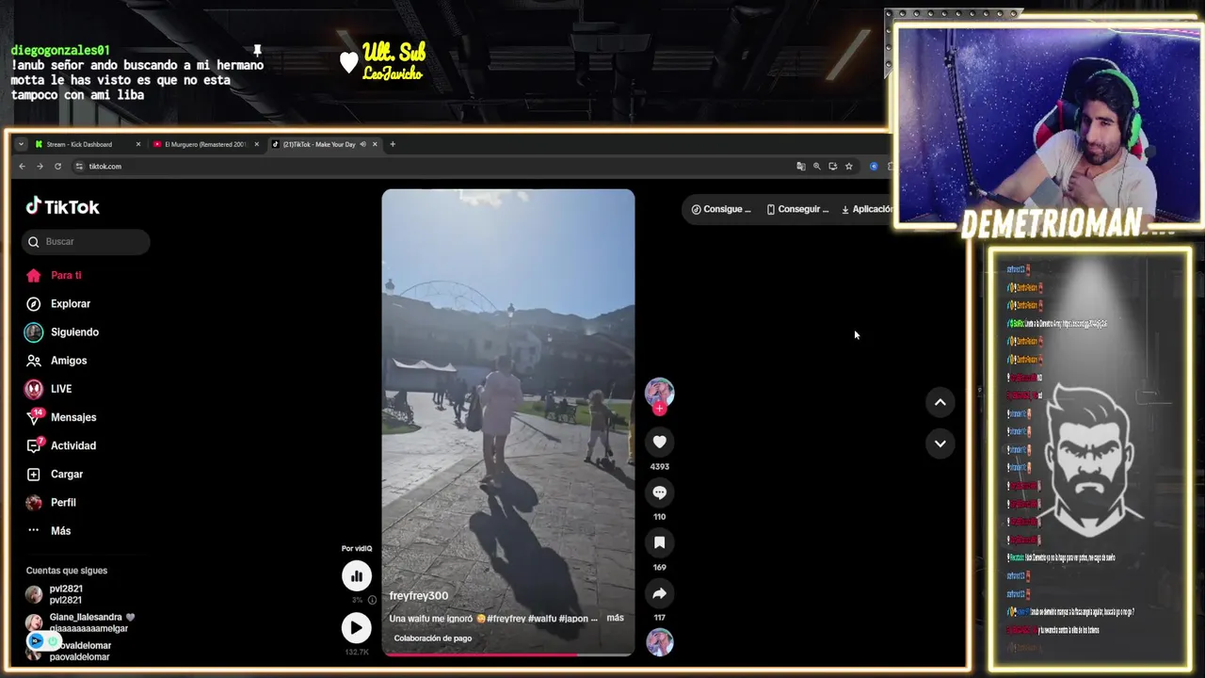Click the Consigue button

[x=721, y=209]
